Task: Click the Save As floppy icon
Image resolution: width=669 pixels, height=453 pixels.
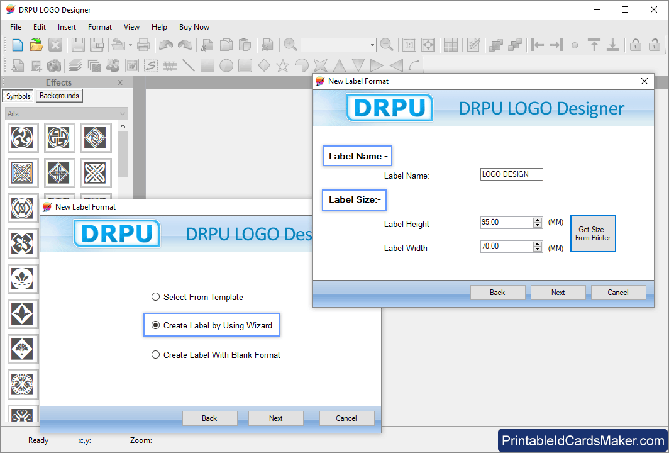Action: pyautogui.click(x=97, y=45)
